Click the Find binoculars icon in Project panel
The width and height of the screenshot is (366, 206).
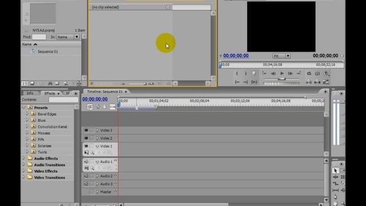point(50,84)
